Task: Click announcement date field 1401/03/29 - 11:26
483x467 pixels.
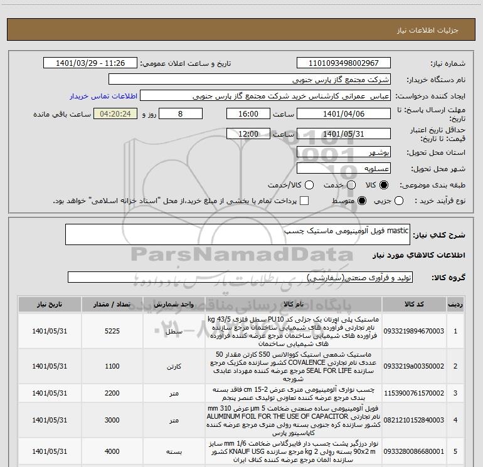Action: [90, 63]
